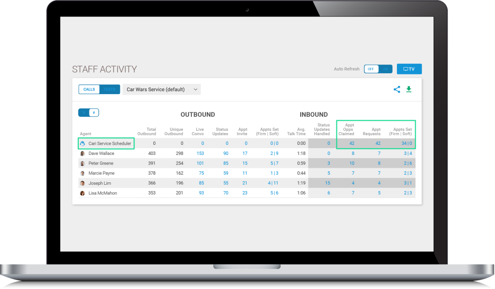495x289 pixels.
Task: Click Joseph Lim avatar
Action: [x=82, y=183]
